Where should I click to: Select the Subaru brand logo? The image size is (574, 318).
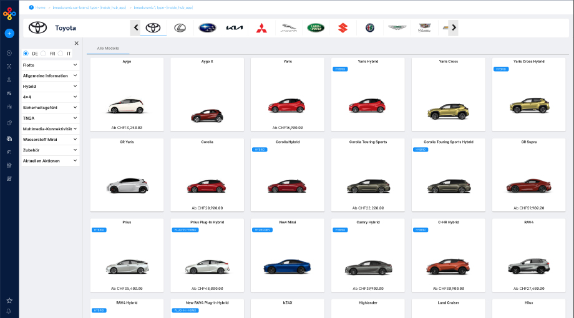207,28
